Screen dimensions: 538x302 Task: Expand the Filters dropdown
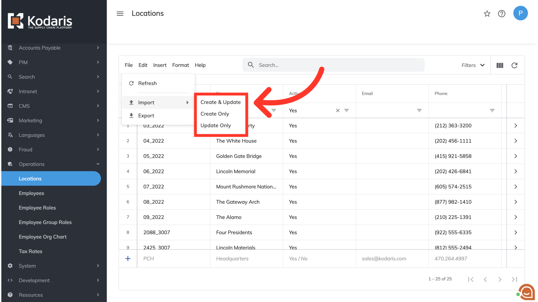pyautogui.click(x=473, y=65)
